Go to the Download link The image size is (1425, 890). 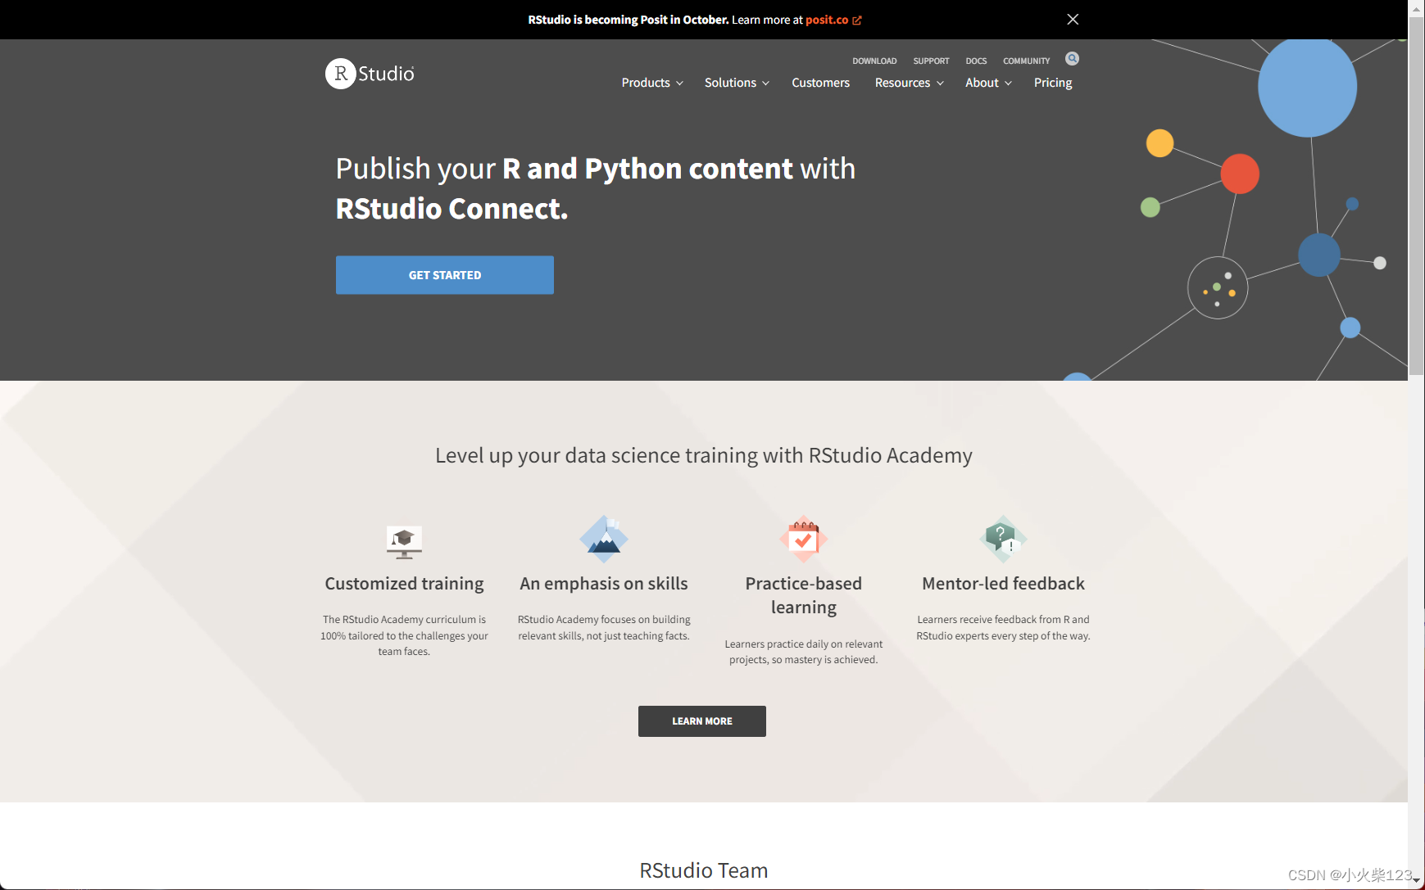(874, 61)
